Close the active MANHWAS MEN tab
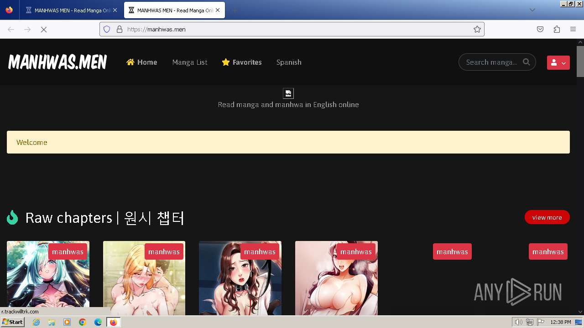Viewport: 584px width, 328px height. click(218, 10)
